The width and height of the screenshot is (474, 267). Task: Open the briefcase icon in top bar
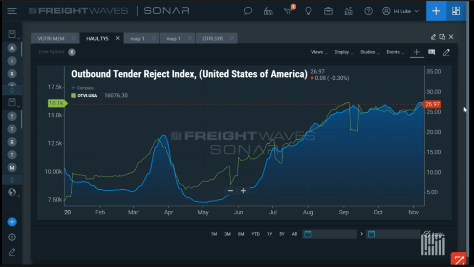tap(328, 11)
